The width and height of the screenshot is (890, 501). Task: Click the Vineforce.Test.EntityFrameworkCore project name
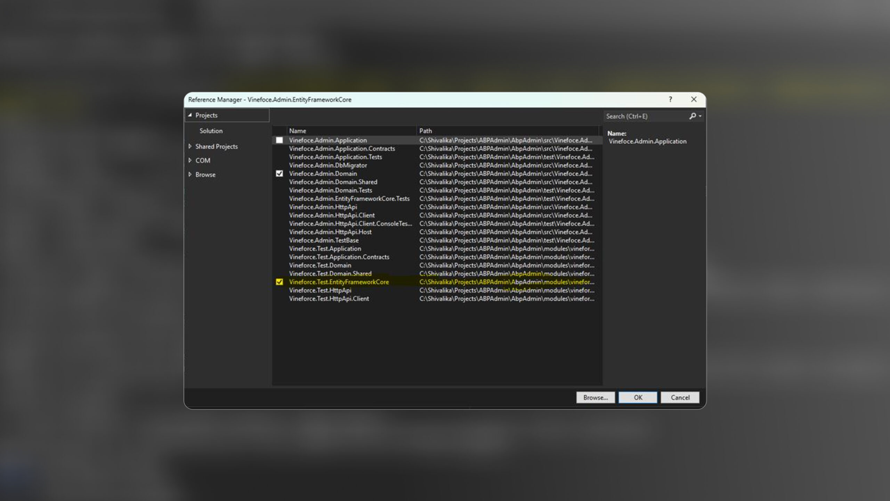point(339,282)
